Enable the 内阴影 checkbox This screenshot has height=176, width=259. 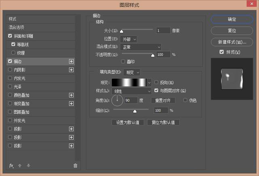10,69
